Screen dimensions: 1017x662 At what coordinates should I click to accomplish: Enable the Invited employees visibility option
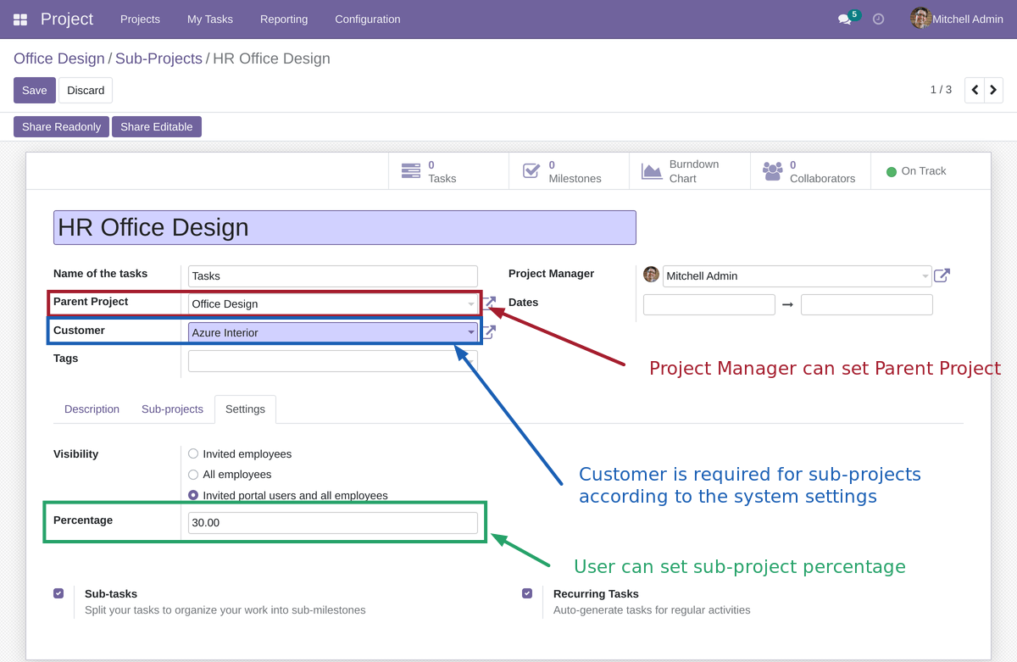(x=192, y=453)
